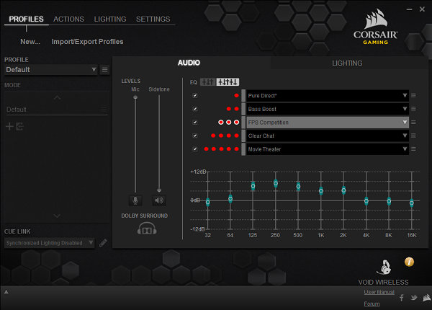Image resolution: width=432 pixels, height=310 pixels.
Task: Open Corsair Facebook page icon
Action: tap(402, 298)
